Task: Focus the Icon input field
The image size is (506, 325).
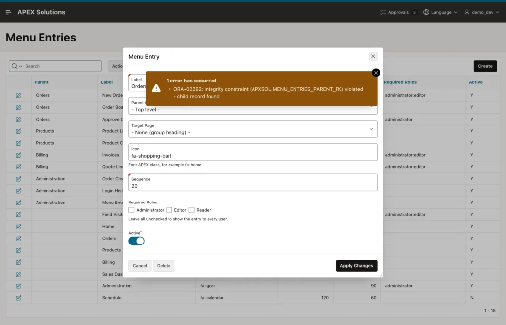Action: [x=253, y=152]
